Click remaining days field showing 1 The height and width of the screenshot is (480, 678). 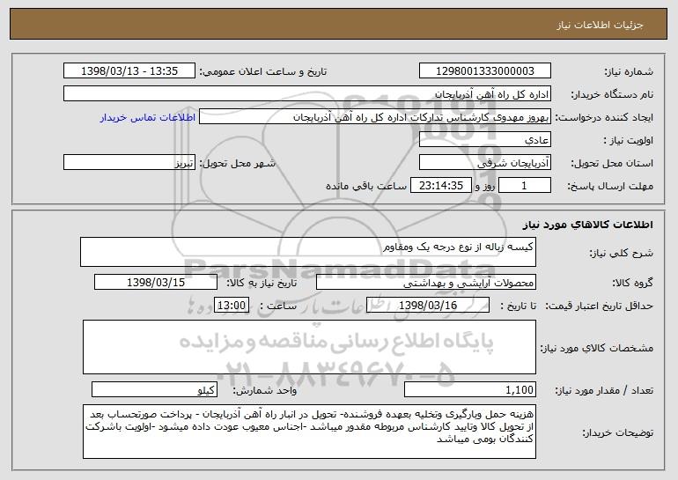pyautogui.click(x=525, y=186)
